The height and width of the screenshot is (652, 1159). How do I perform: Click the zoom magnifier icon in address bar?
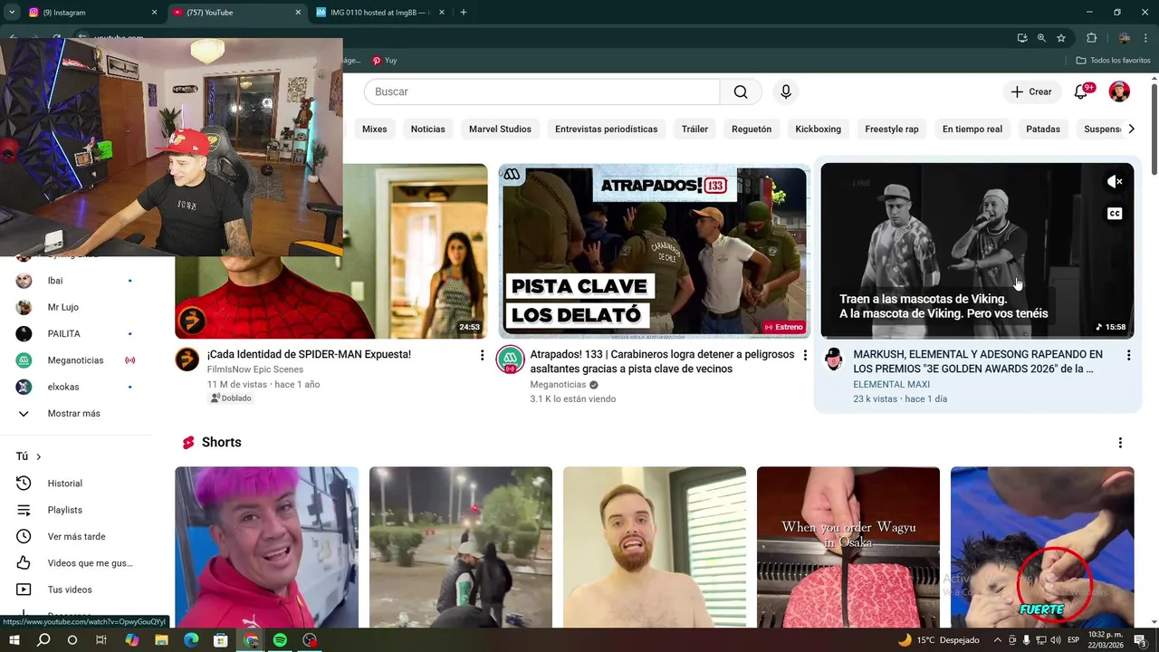tap(1041, 38)
